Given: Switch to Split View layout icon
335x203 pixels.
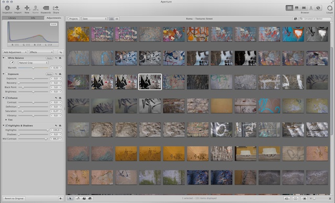Looking at the screenshot, I should tap(297, 8).
